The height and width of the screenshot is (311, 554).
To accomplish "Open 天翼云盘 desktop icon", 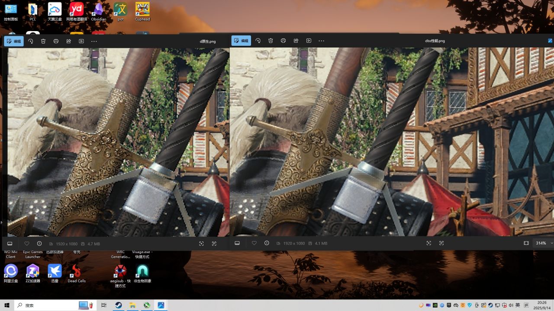I will (55, 12).
